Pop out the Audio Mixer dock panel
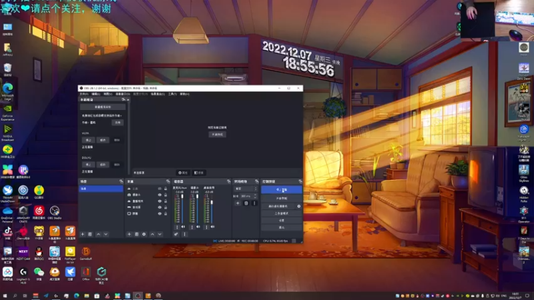Viewport: 534px width, 300px height. click(228, 181)
